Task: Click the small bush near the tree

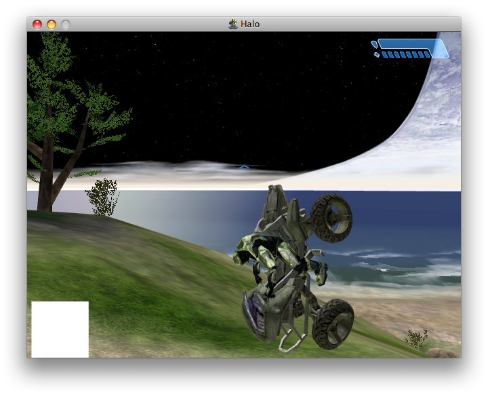Action: (x=102, y=197)
